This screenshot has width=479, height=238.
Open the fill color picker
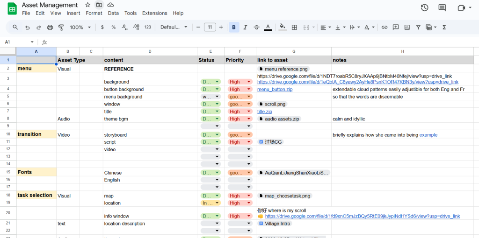tap(282, 28)
